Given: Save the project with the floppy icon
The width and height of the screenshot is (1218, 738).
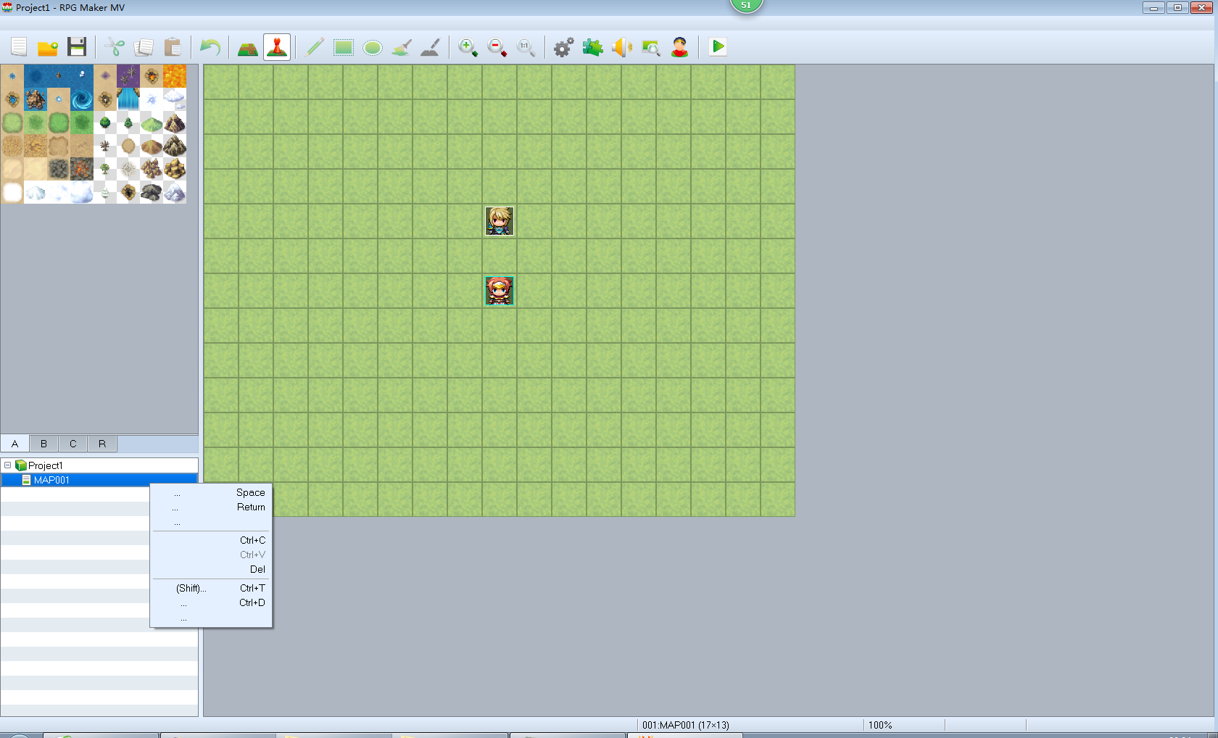Looking at the screenshot, I should (77, 47).
